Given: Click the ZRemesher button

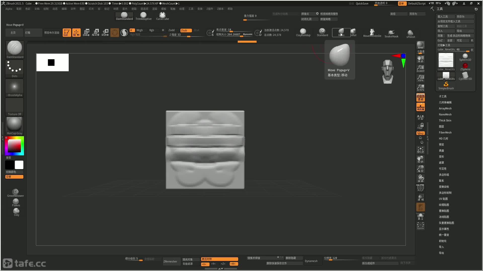Looking at the screenshot, I should (170, 261).
